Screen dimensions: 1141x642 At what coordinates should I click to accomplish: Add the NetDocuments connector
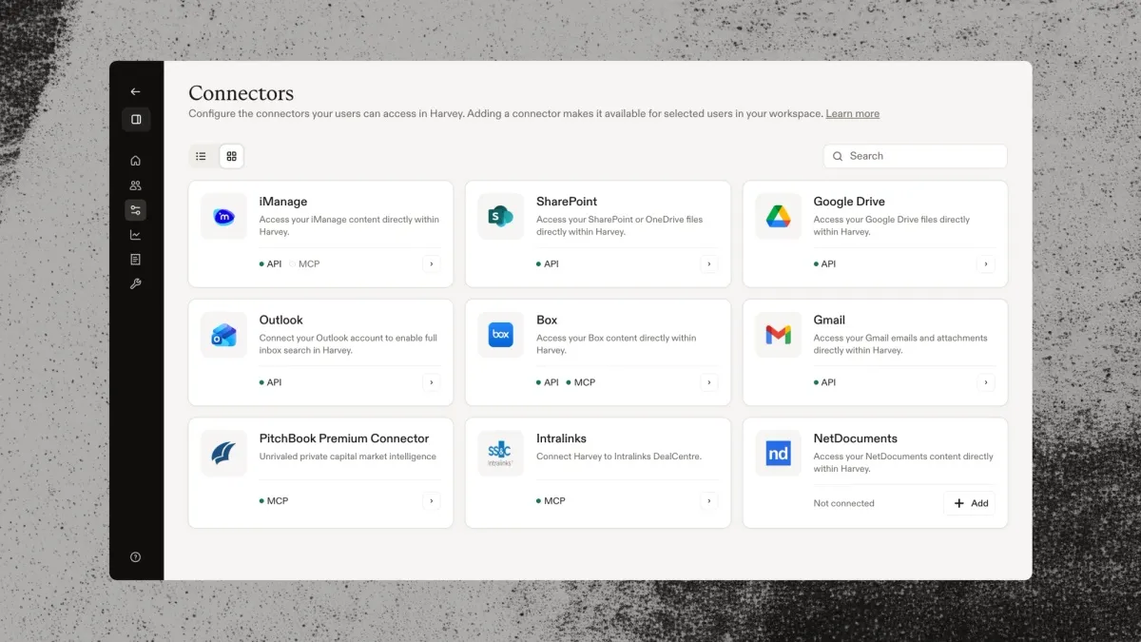(x=970, y=503)
